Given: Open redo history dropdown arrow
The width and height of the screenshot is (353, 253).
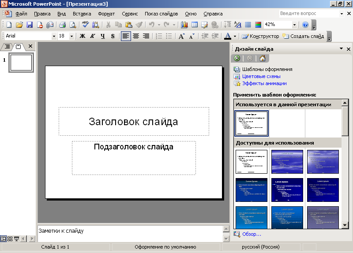Looking at the screenshot, I should click(174, 25).
